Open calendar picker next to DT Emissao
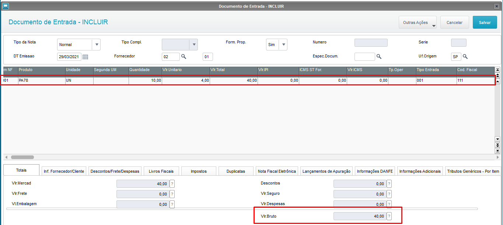This screenshot has width=503, height=225. pyautogui.click(x=85, y=57)
